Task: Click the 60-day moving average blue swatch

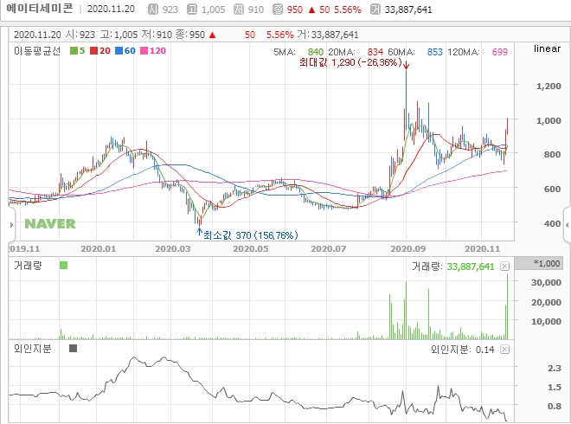Action: [119, 51]
